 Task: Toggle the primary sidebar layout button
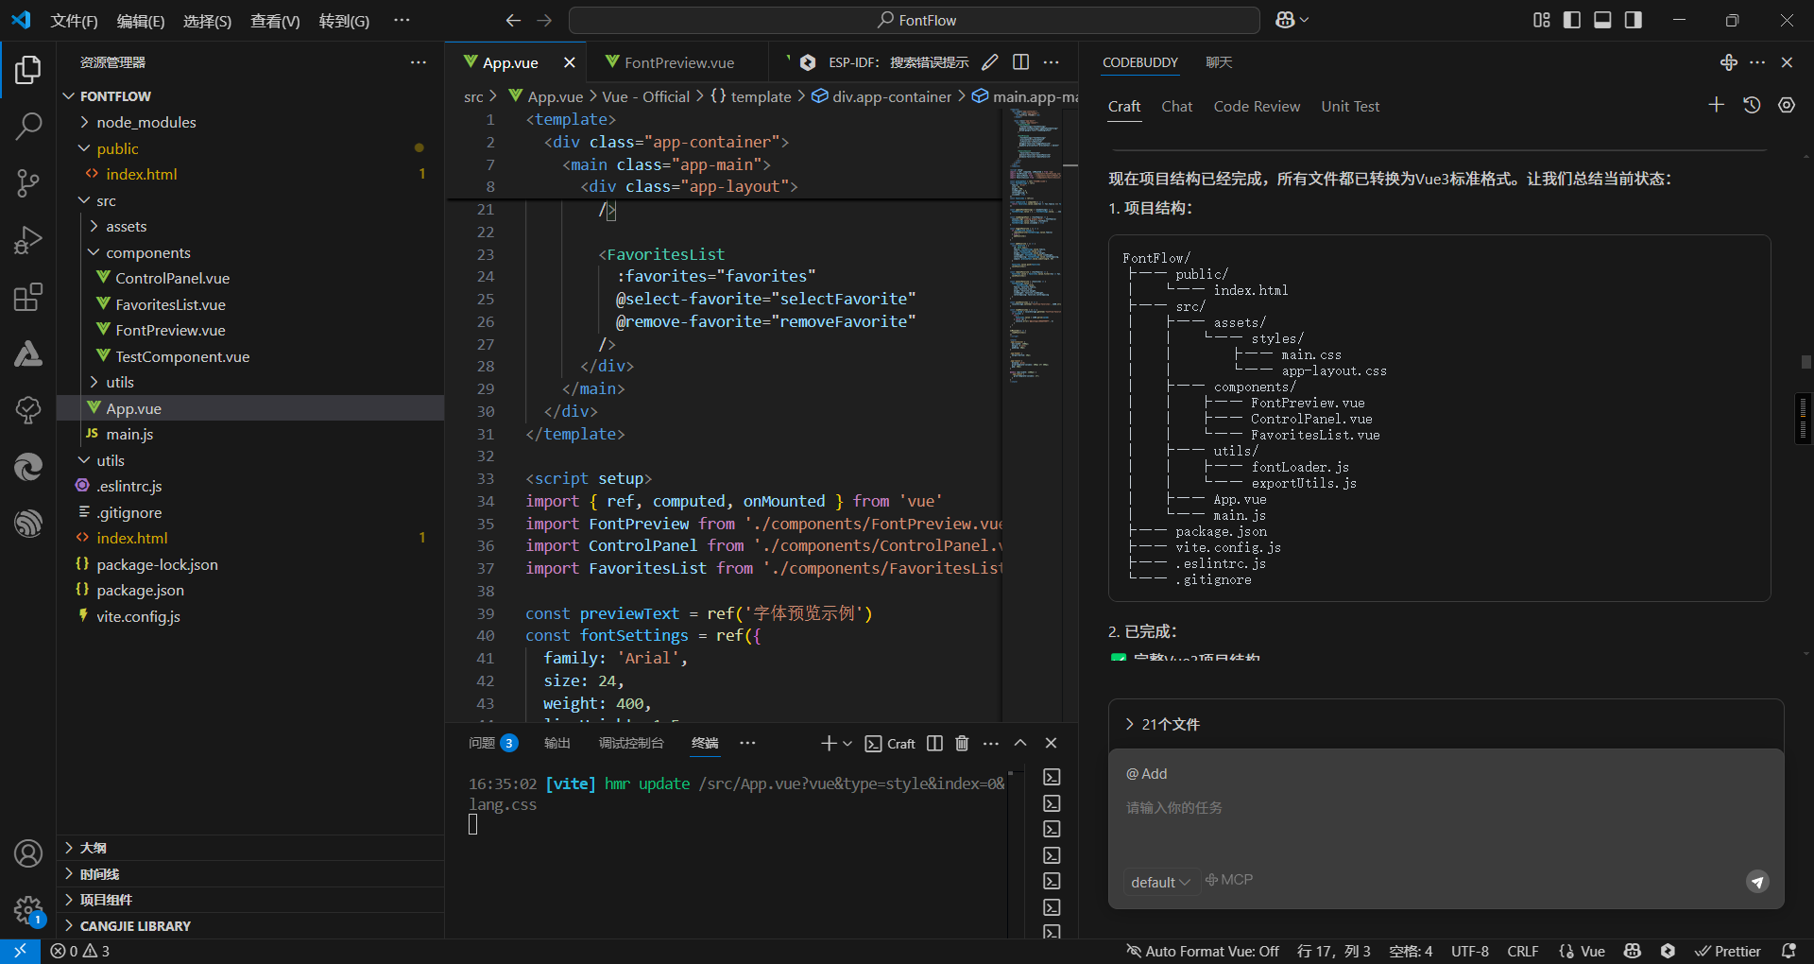tap(1572, 20)
